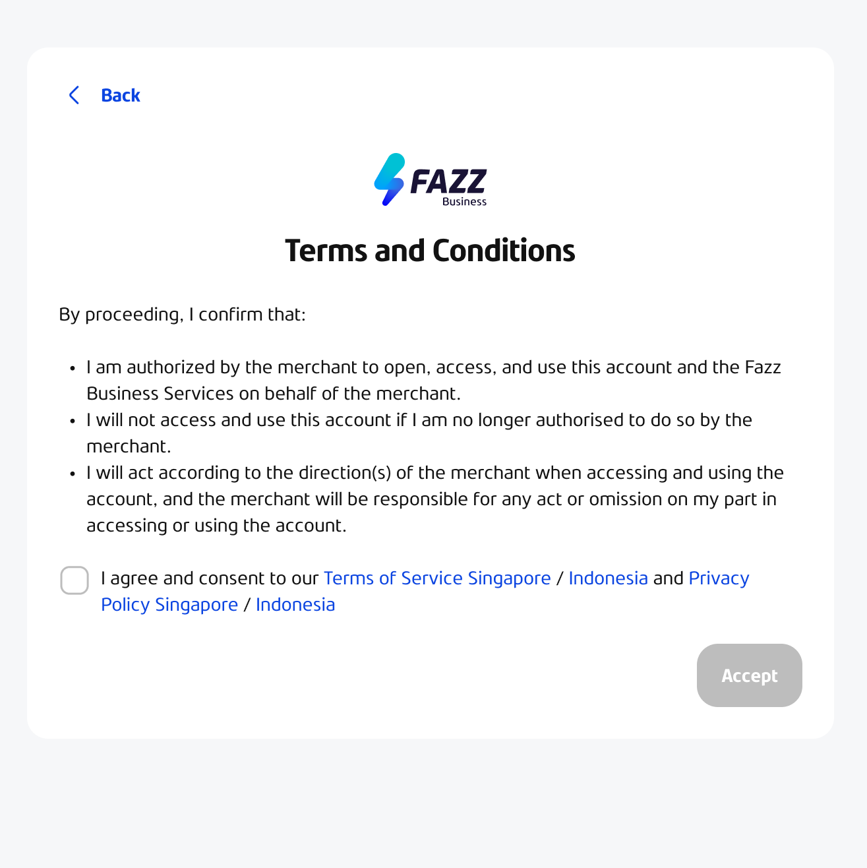Open the Indonesia privacy policy link
Screen dimensions: 867x868
(x=295, y=605)
